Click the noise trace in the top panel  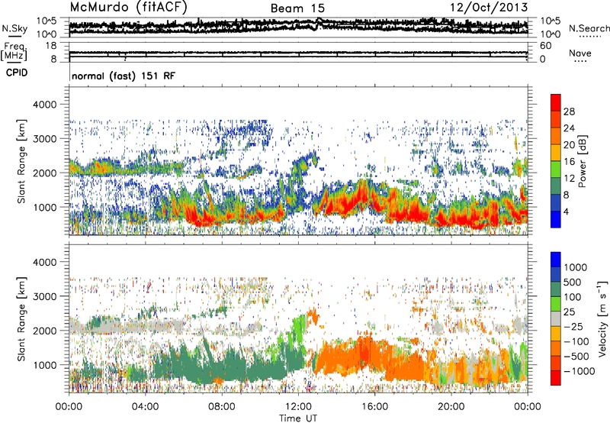tap(298, 26)
